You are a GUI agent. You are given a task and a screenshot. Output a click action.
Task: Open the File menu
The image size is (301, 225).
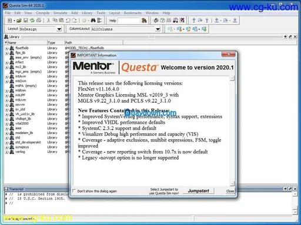pyautogui.click(x=8, y=13)
